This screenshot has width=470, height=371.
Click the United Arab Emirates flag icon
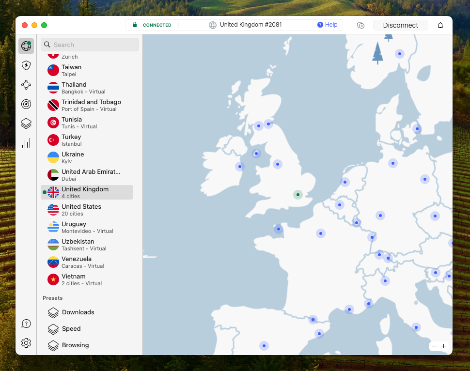pos(53,175)
